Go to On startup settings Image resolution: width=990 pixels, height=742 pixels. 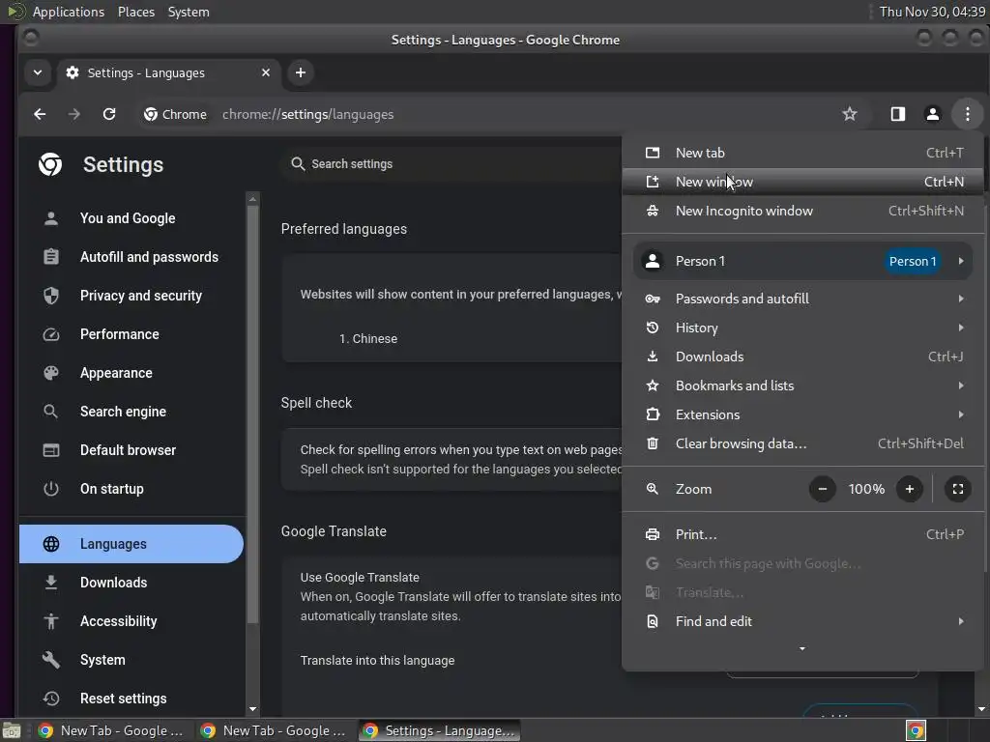(x=131, y=489)
